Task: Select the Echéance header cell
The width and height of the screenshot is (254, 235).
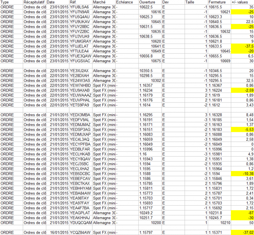Action: coord(127,2)
